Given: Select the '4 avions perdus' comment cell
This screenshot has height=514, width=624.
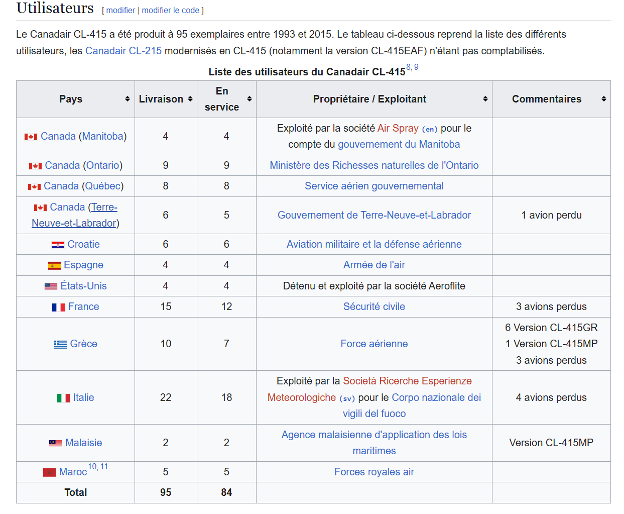Looking at the screenshot, I should coord(551,397).
